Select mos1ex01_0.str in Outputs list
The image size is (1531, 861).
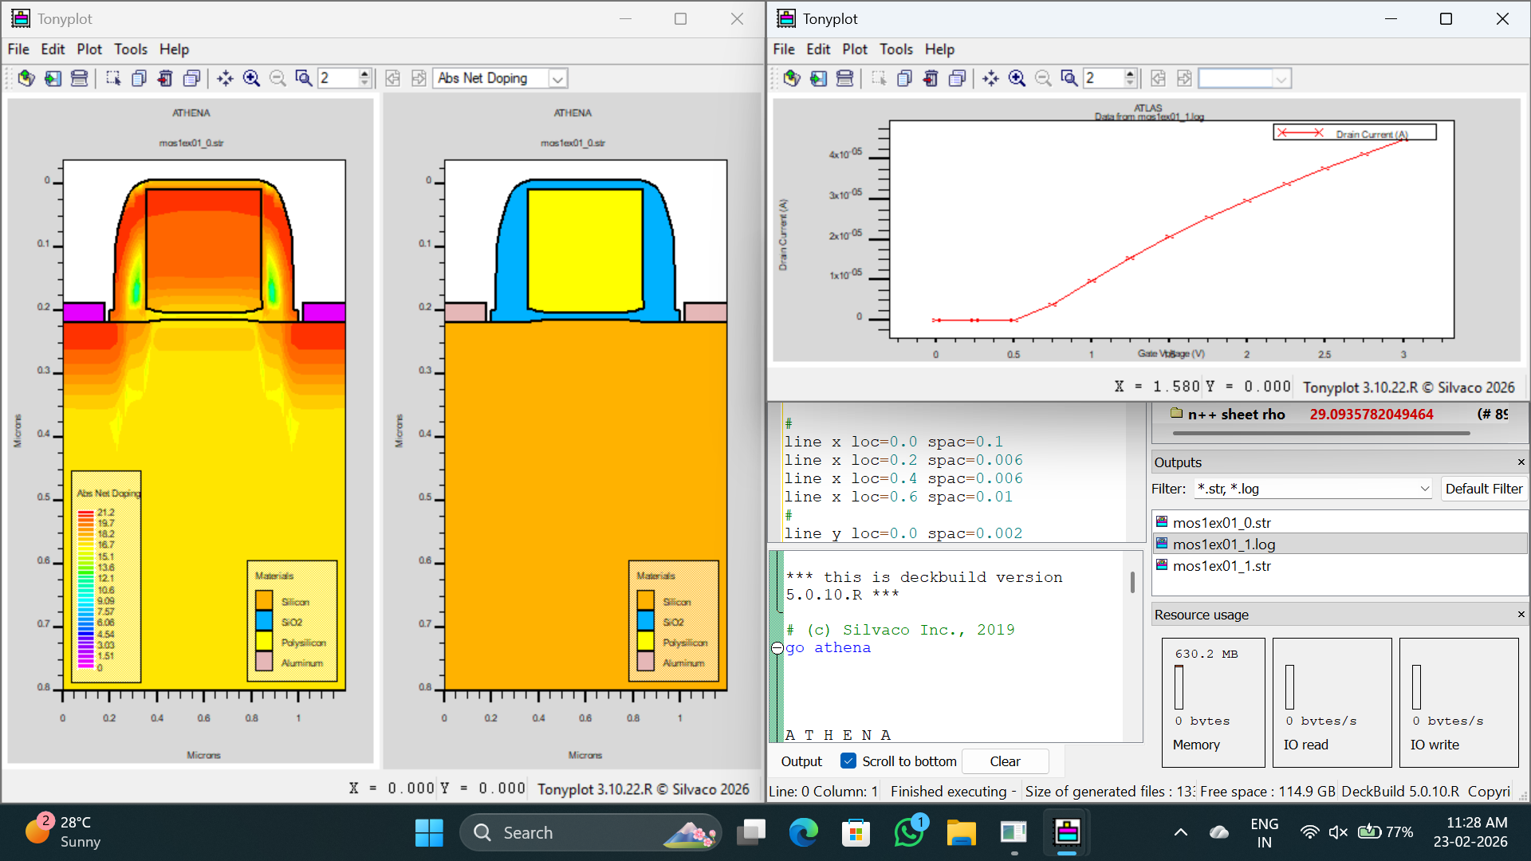1340,523
